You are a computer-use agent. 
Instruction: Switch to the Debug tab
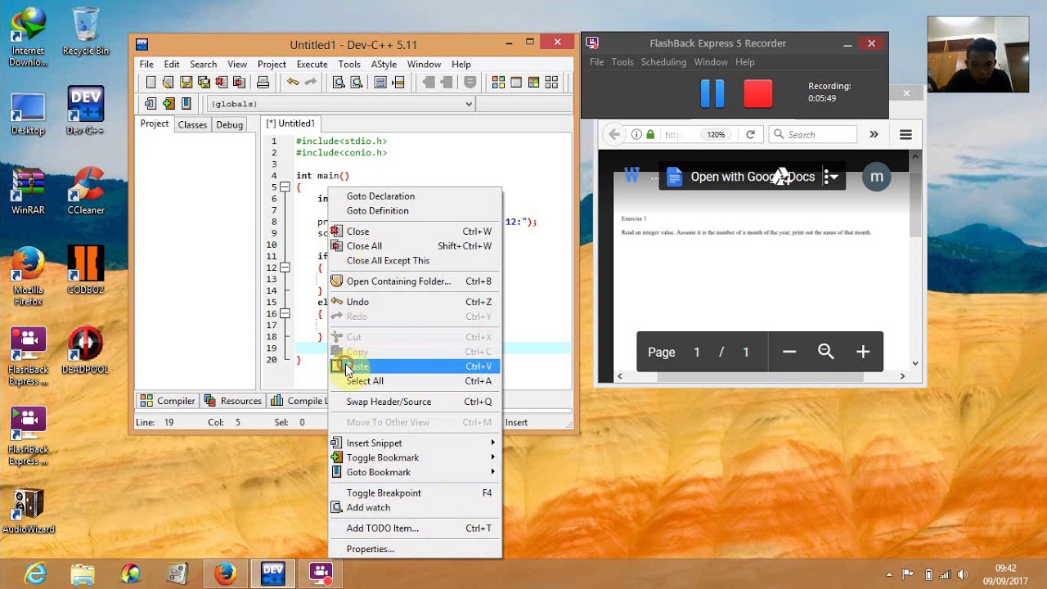[x=229, y=124]
